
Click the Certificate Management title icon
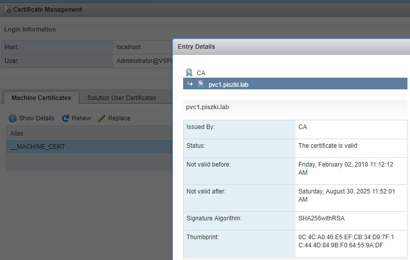8,10
